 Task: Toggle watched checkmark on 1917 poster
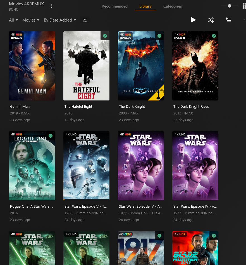[159, 236]
